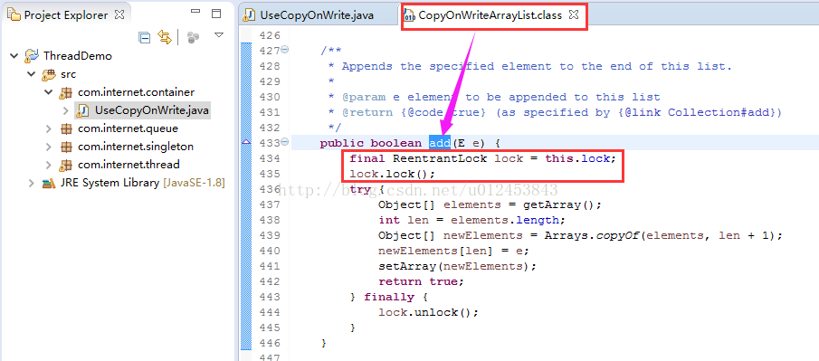Click newElements[len] = e line
819x361 pixels.
pos(453,251)
